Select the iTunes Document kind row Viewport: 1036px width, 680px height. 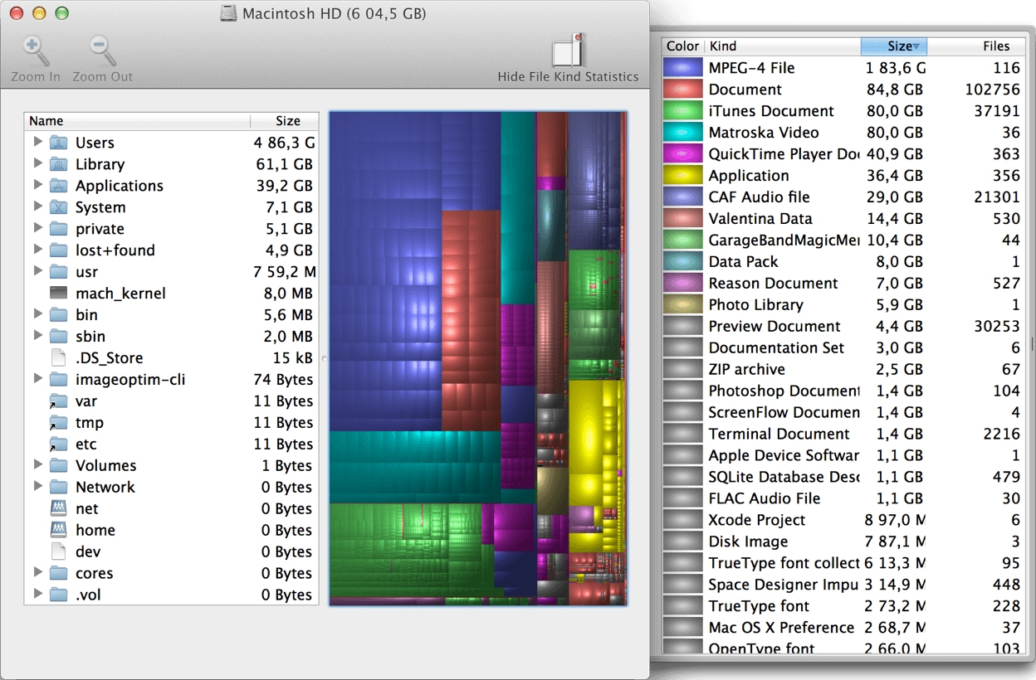[x=843, y=111]
